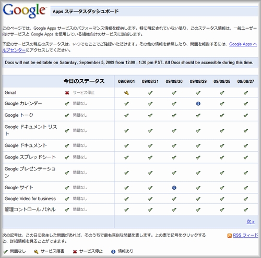Click the 09/08/30 column header
This screenshot has width=261, height=258.
(x=174, y=81)
